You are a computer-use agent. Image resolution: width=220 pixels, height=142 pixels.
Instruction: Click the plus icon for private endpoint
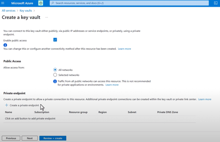7,105
